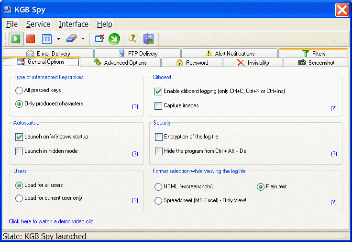Click the demo video clip link
The width and height of the screenshot is (352, 242).
[x=52, y=221]
